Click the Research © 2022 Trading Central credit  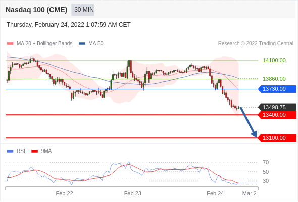pos(256,44)
